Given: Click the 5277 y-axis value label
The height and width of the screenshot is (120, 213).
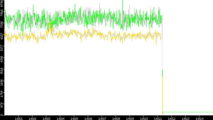Looking at the screenshot, I should click(2, 48).
